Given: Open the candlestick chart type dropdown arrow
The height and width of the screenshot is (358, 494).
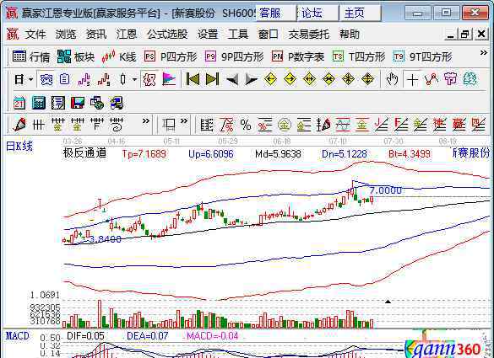Looking at the screenshot, I should tap(134, 79).
